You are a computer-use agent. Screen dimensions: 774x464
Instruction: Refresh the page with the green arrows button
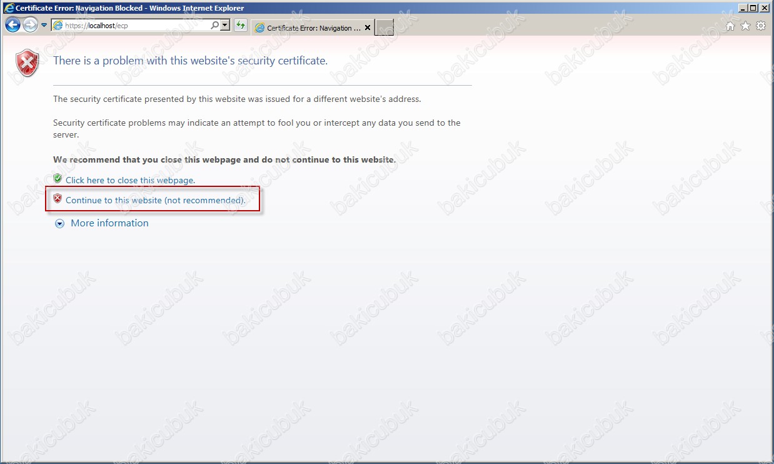[x=241, y=26]
